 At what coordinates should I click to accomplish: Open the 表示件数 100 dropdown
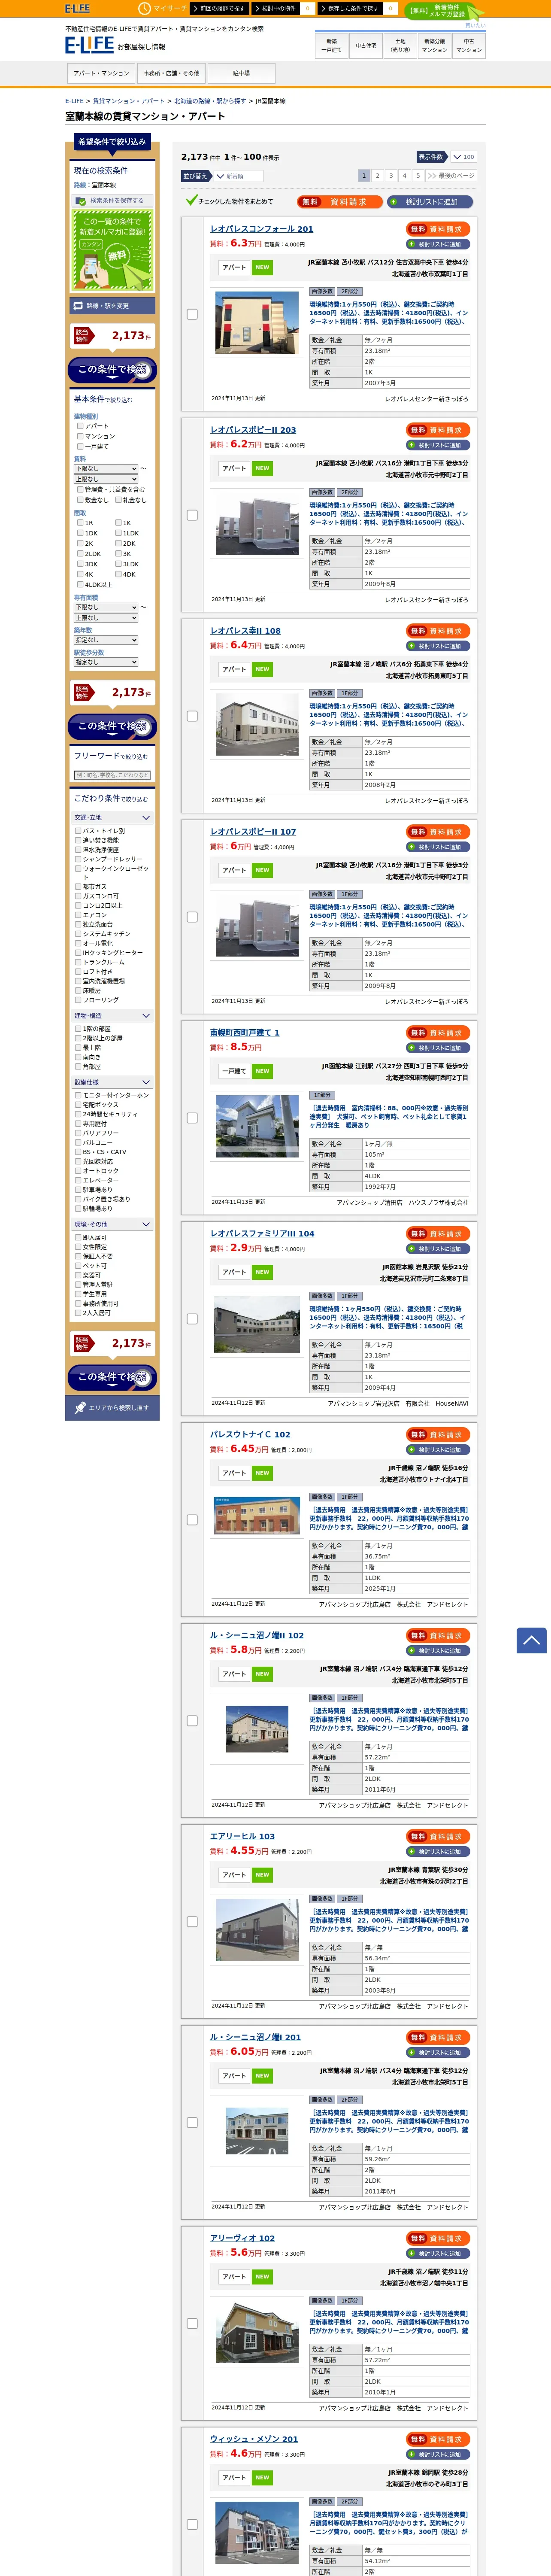pyautogui.click(x=463, y=157)
